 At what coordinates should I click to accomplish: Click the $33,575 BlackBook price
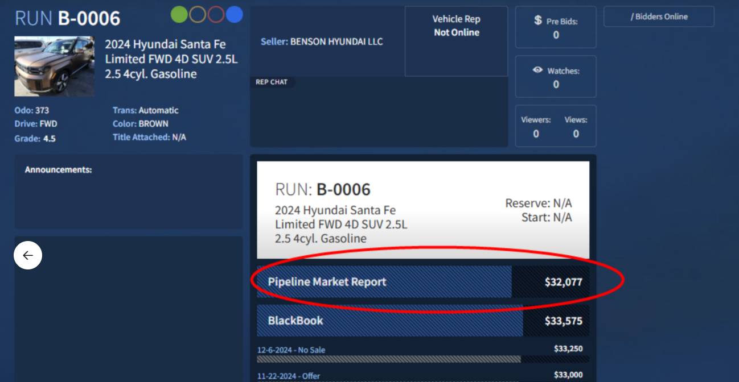coord(564,321)
